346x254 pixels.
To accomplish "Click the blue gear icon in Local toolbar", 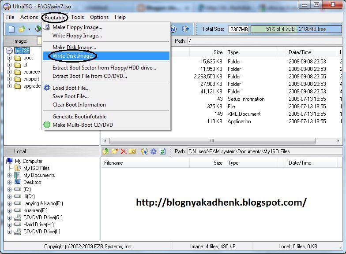I will 154,151.
